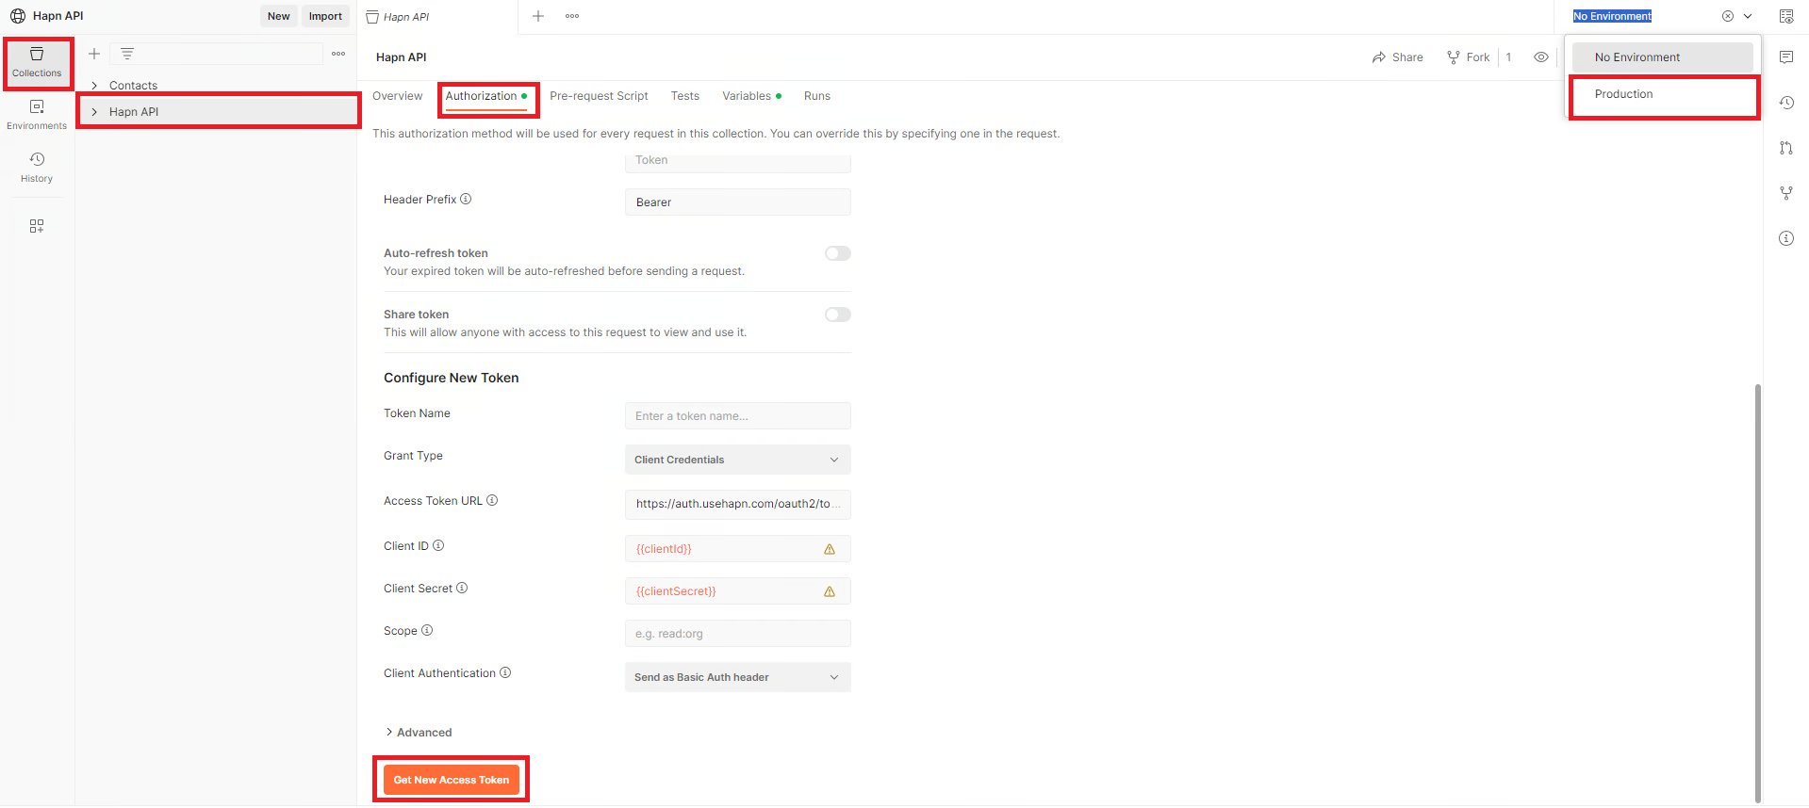Click Get New Access Token button
The width and height of the screenshot is (1809, 808).
point(452,780)
